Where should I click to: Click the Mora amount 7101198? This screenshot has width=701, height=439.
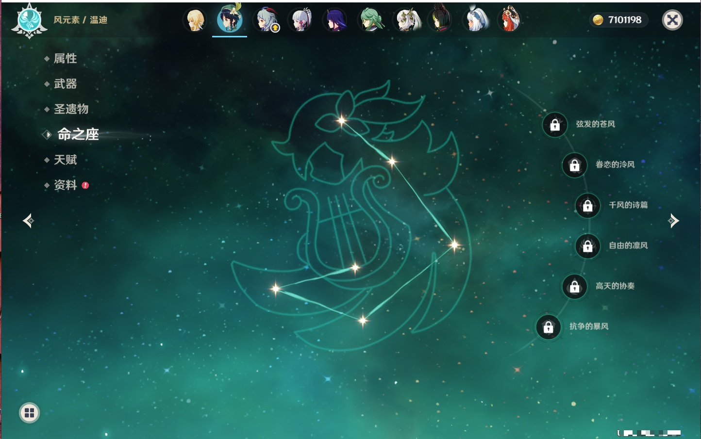[625, 20]
